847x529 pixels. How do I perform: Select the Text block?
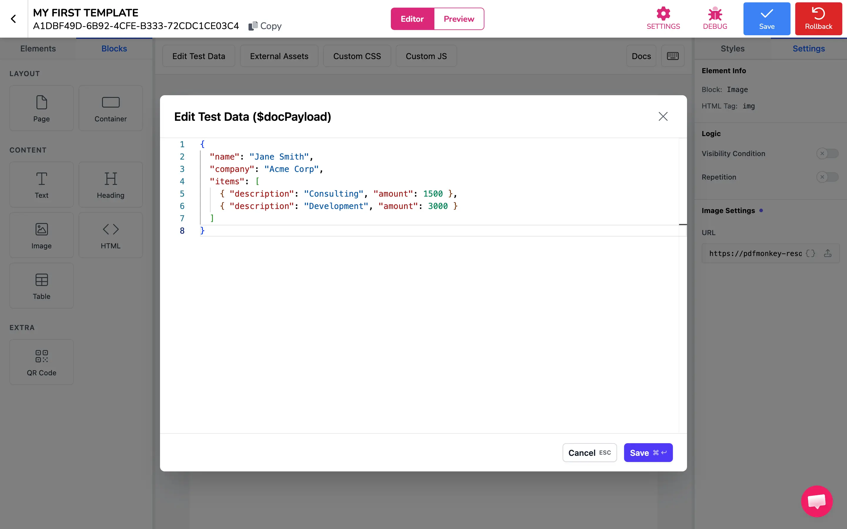pyautogui.click(x=41, y=185)
